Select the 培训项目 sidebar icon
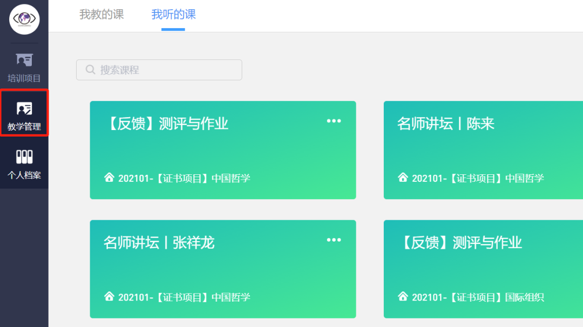Screen dimensions: 583x327 24,66
